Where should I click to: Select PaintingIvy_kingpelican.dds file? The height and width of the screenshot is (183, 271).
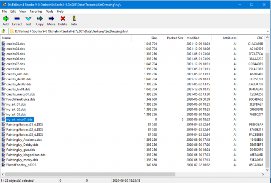pos(26,155)
